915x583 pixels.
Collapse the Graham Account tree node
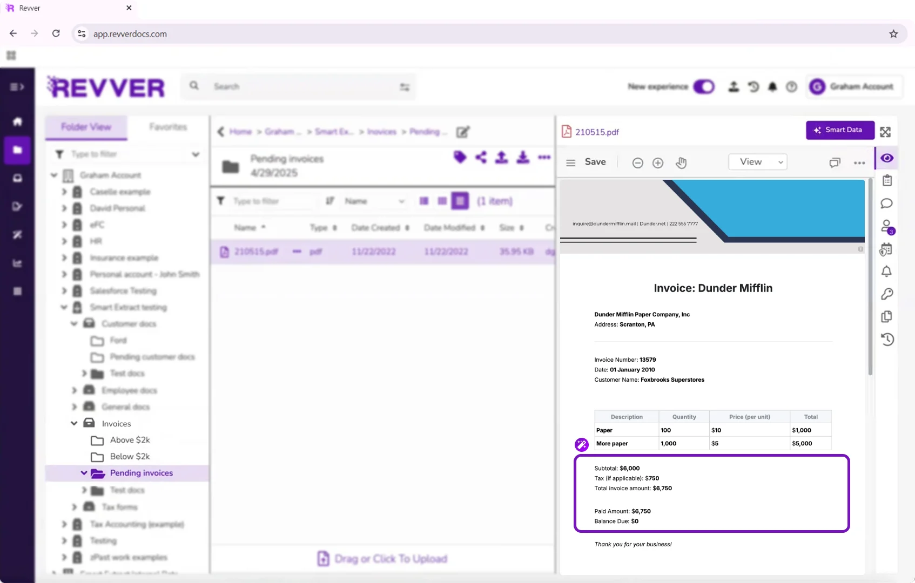54,175
